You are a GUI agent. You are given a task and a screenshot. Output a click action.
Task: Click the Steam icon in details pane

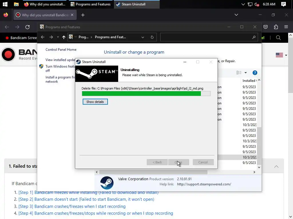point(107,183)
